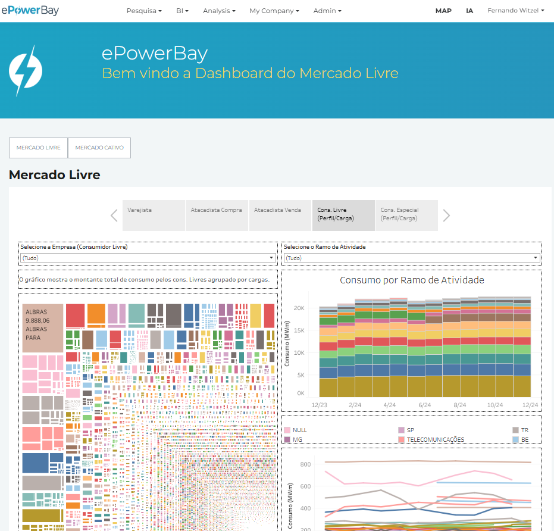554x531 pixels.
Task: Expand the Fernando Witzel account menu
Action: (x=515, y=10)
